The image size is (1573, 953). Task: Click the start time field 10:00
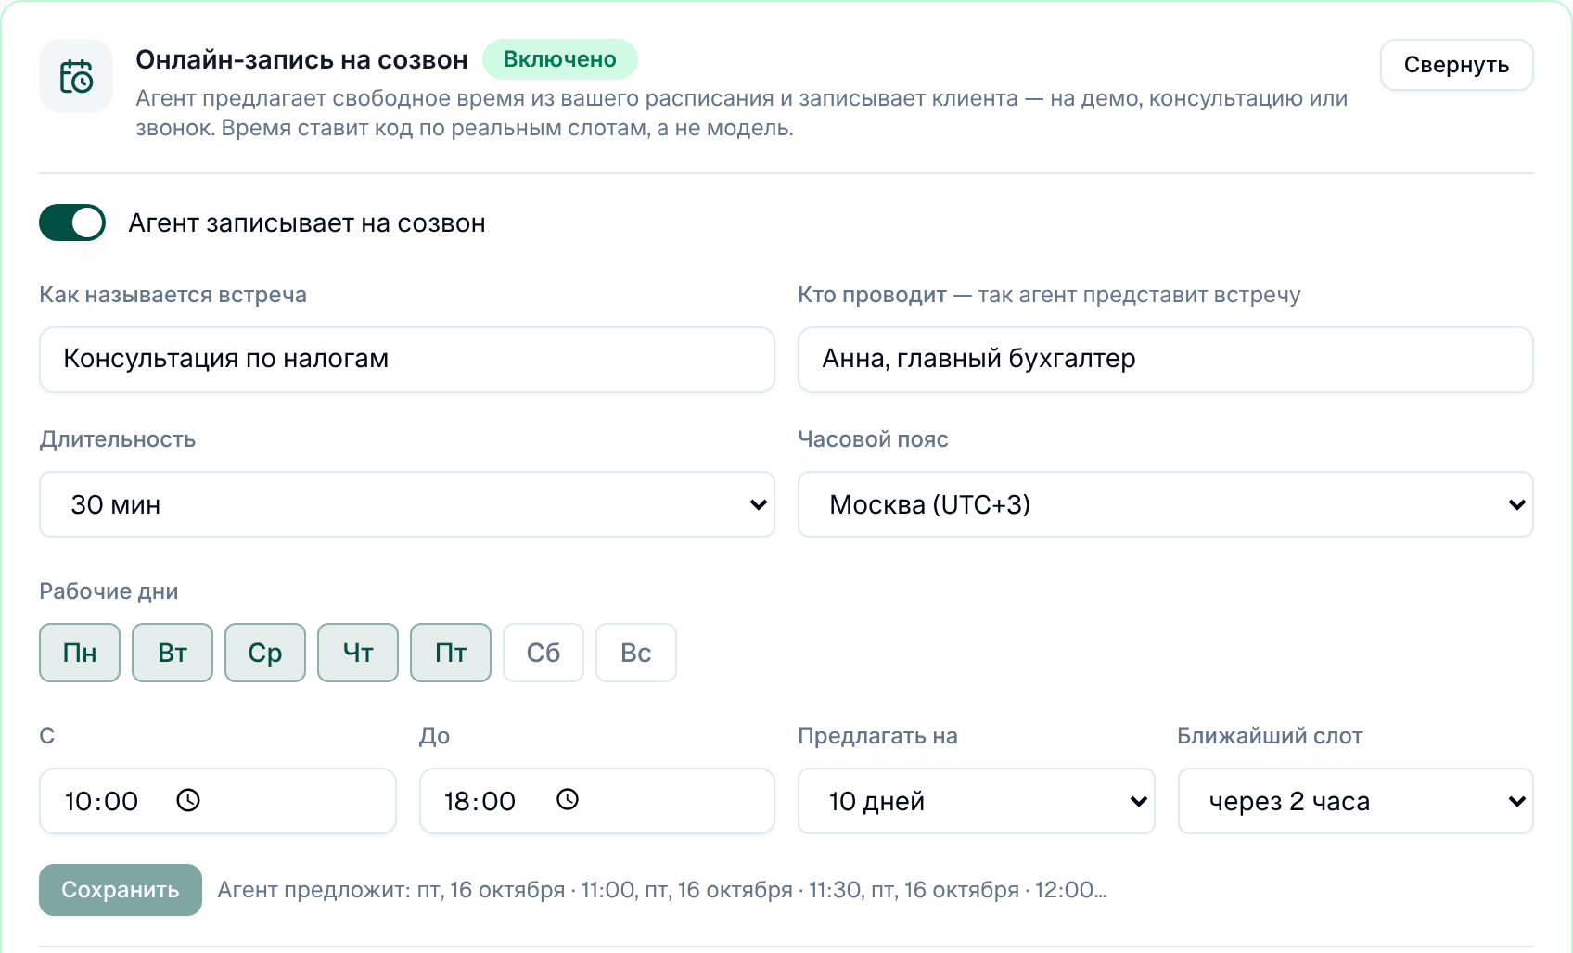coord(218,801)
